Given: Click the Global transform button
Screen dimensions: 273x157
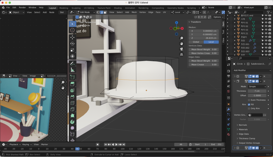Looking at the screenshot, I should click(x=196, y=42).
